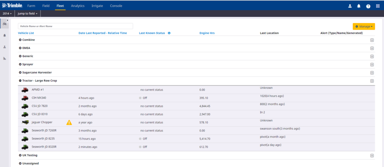
Task: Select the CIH MX340 vehicle name
Action: tap(39, 98)
